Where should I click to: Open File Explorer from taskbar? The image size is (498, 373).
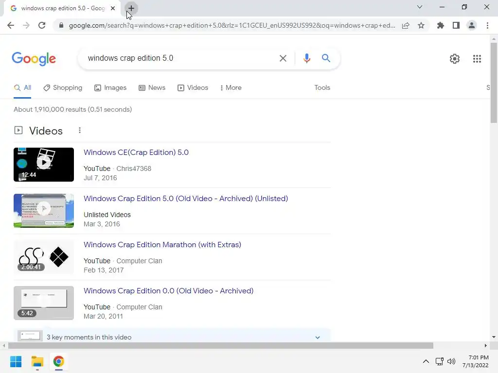(37, 361)
